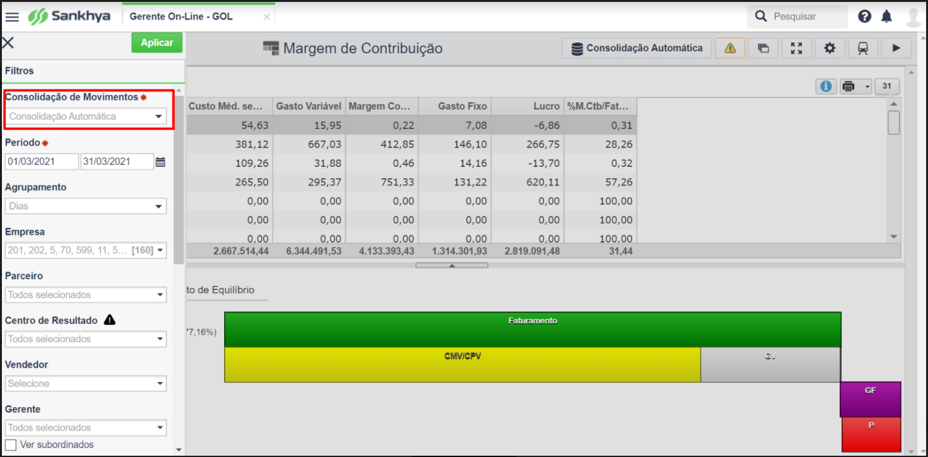Open the Agrupamento dropdown
The width and height of the screenshot is (928, 457).
(158, 206)
